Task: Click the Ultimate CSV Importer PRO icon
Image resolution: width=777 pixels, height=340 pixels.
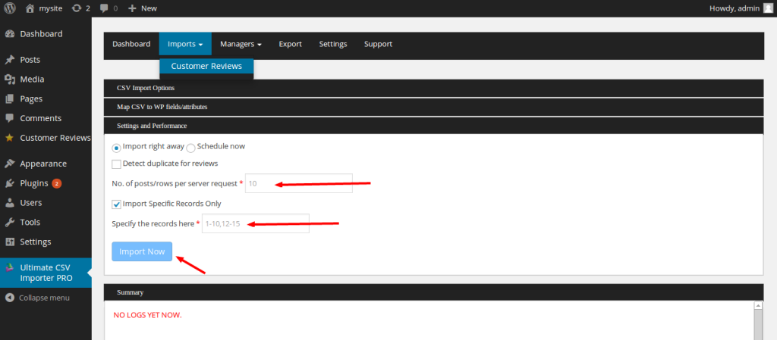Action: [9, 268]
